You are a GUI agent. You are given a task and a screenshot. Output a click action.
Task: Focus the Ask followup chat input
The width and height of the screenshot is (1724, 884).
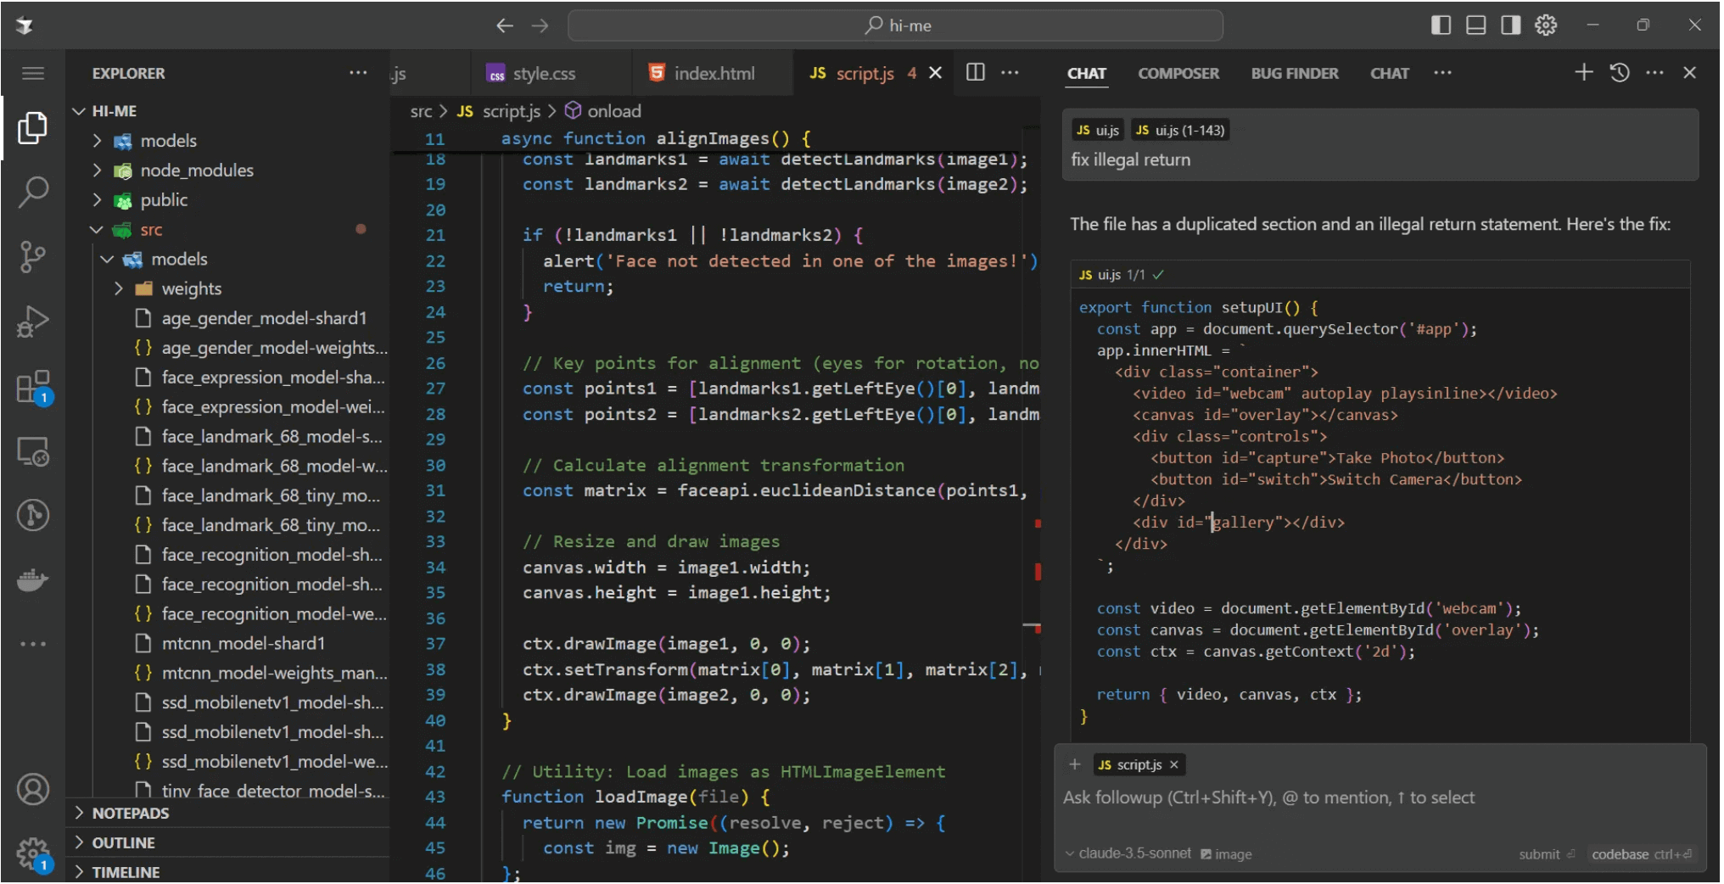[1379, 797]
